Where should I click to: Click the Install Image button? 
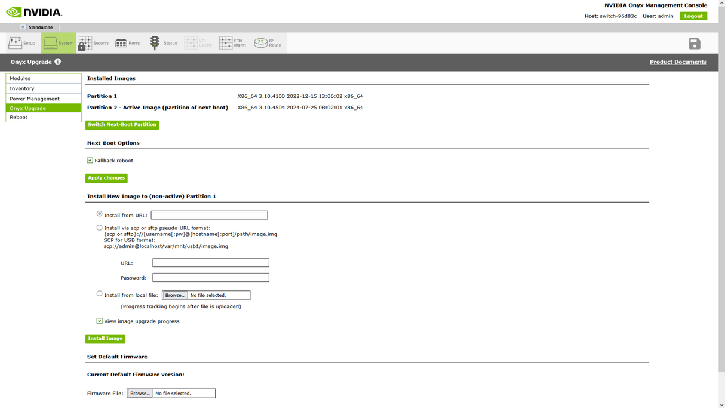105,339
